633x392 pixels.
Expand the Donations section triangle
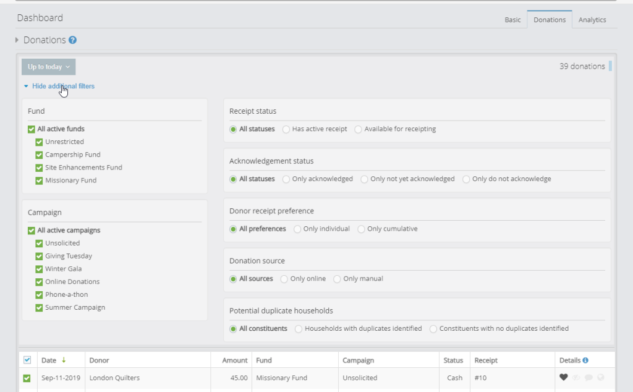(x=17, y=40)
